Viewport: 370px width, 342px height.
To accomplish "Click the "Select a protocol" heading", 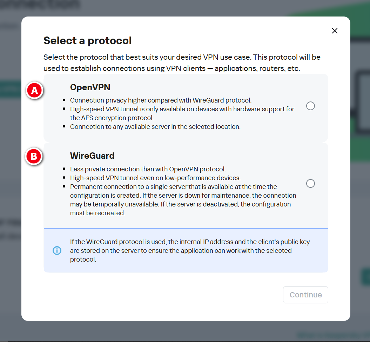I will 87,41.
